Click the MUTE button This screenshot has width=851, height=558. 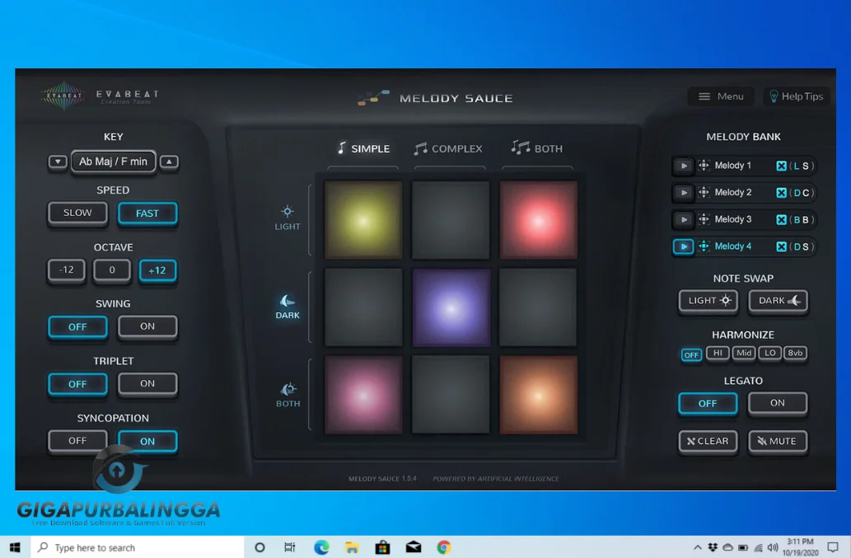point(778,441)
